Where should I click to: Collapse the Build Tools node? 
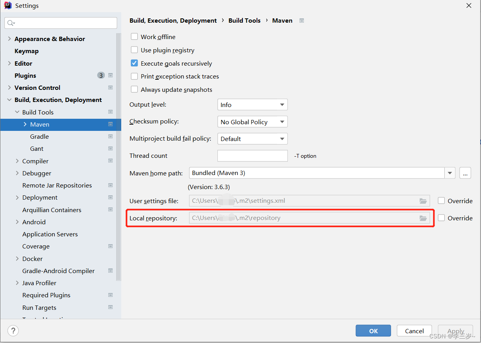point(17,112)
